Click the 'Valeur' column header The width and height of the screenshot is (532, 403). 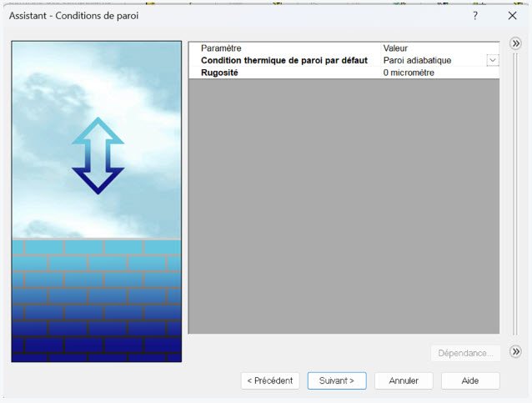pyautogui.click(x=395, y=48)
